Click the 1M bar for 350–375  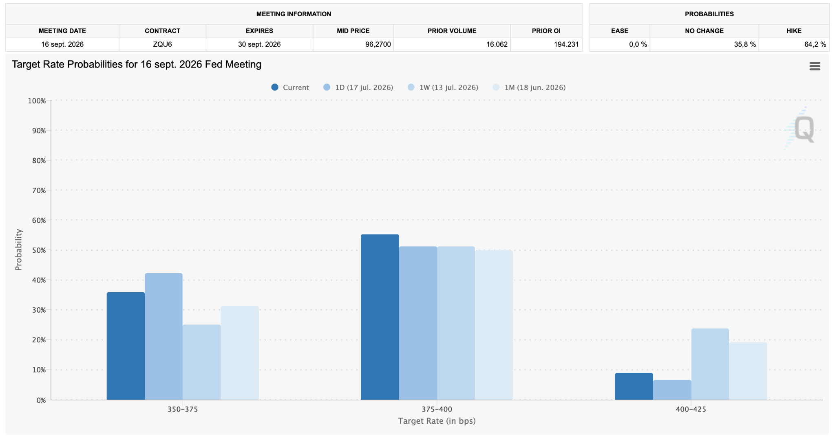point(240,353)
